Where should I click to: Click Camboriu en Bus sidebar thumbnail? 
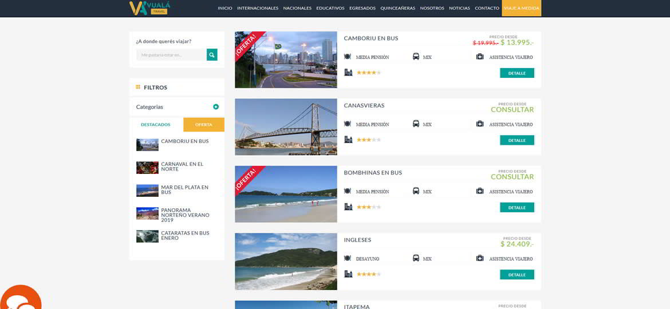click(x=147, y=145)
